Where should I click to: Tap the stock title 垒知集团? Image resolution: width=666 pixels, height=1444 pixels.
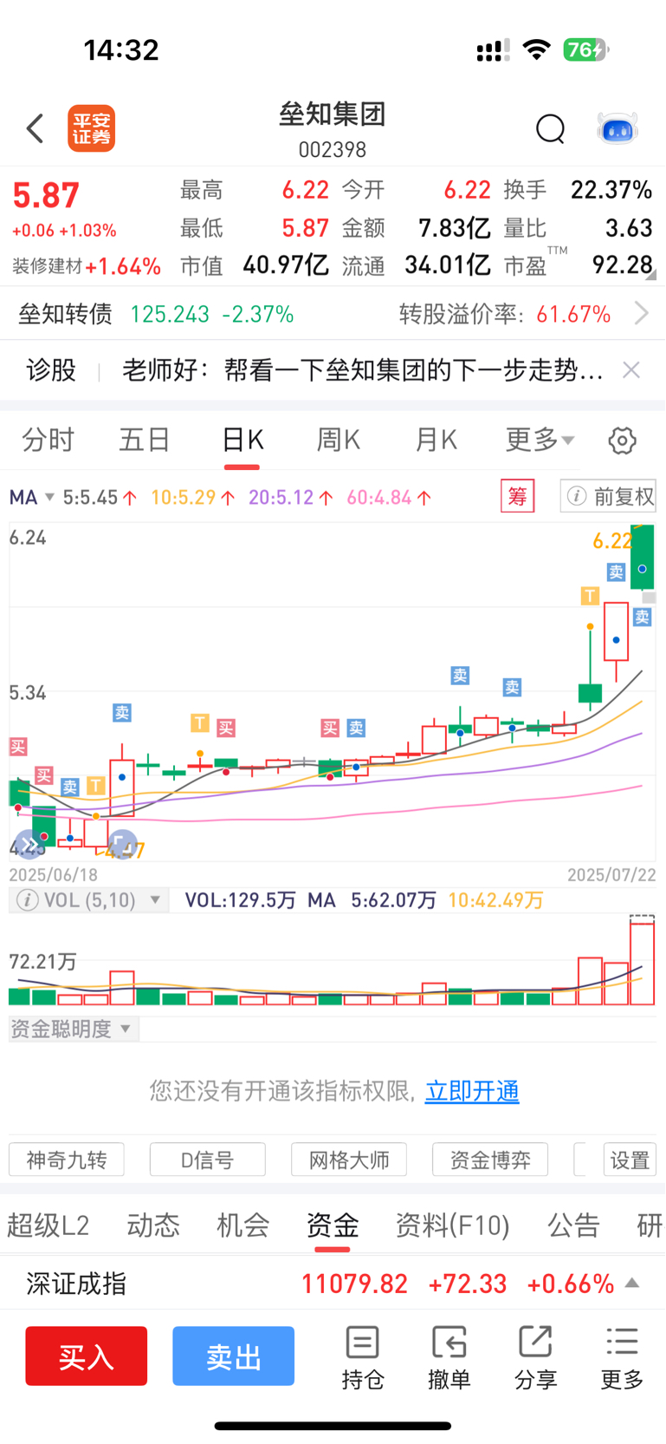point(333,114)
